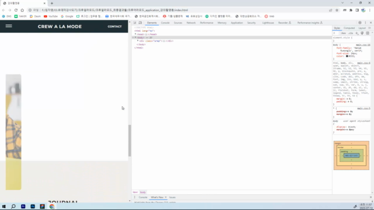Click the new style rule plus icon

point(357,33)
